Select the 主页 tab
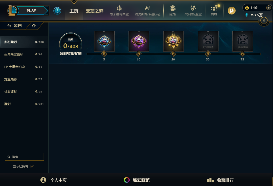Screen dimensions: 273x186 (x=74, y=11)
